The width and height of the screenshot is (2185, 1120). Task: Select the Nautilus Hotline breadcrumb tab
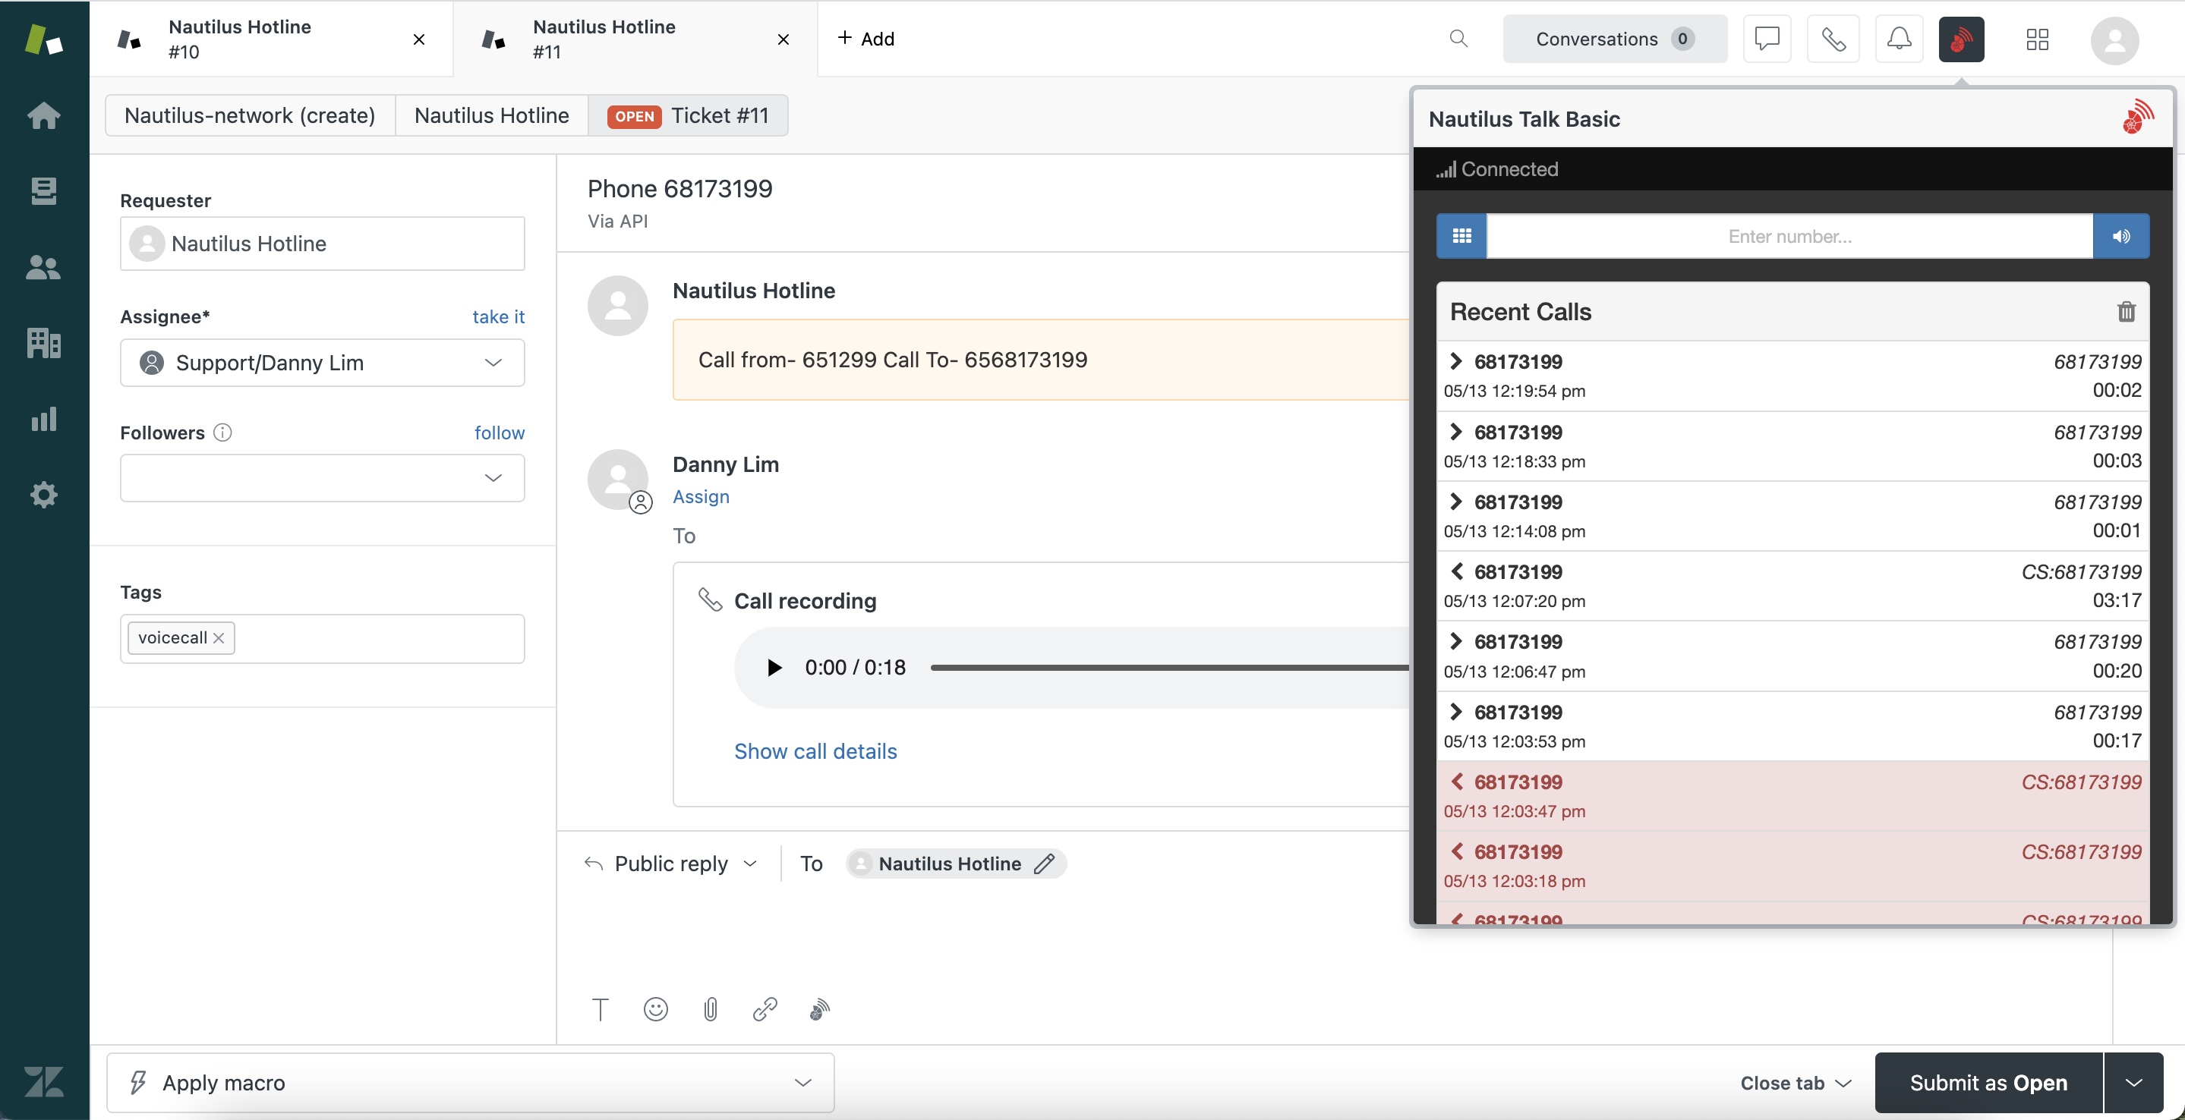[492, 115]
